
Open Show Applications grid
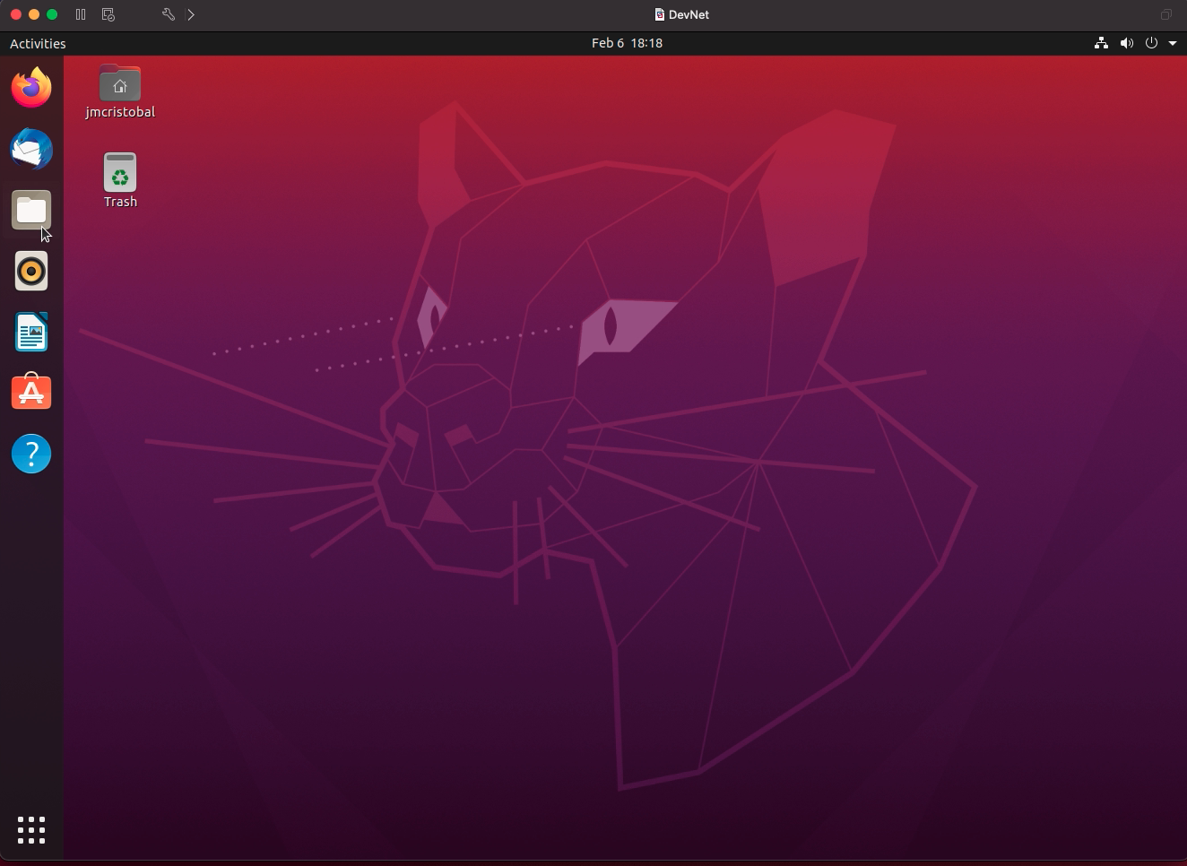31,830
